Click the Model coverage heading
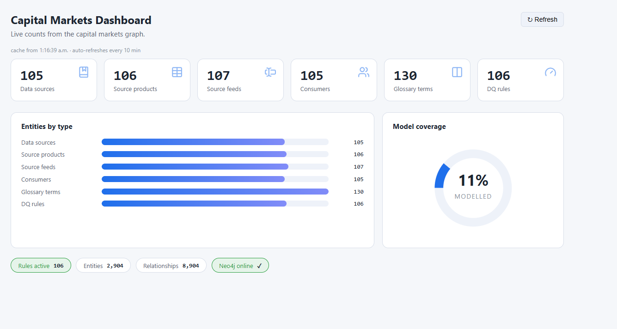The image size is (617, 329). coord(419,127)
